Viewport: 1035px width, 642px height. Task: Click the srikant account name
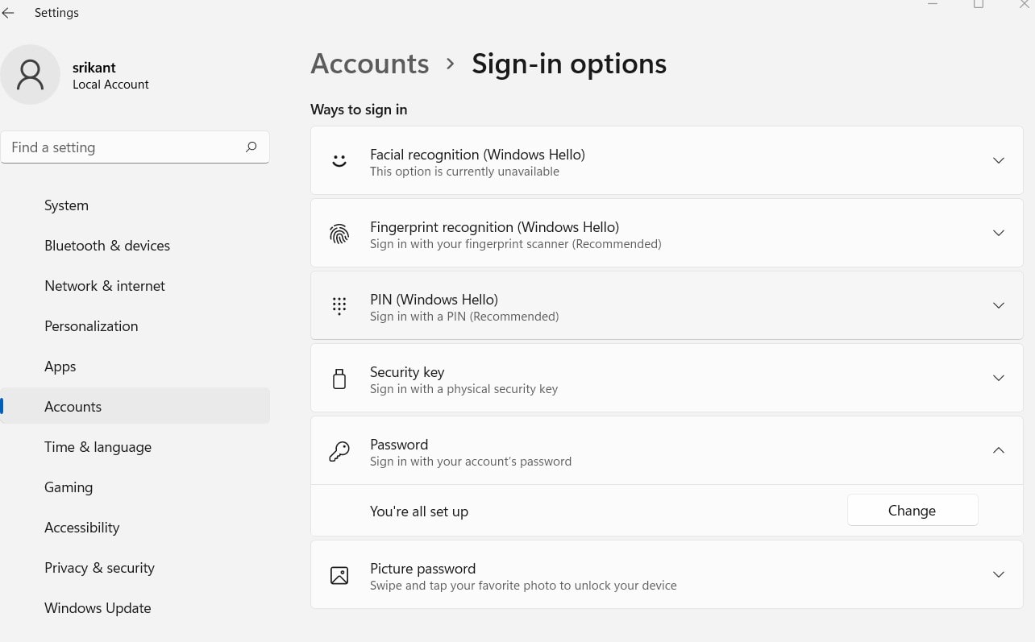pos(94,68)
